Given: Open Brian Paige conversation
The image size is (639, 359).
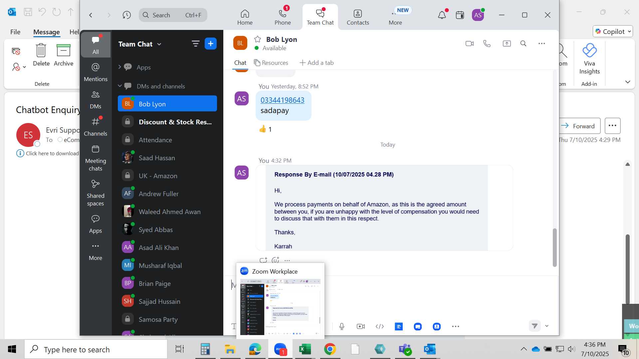Looking at the screenshot, I should (167, 284).
